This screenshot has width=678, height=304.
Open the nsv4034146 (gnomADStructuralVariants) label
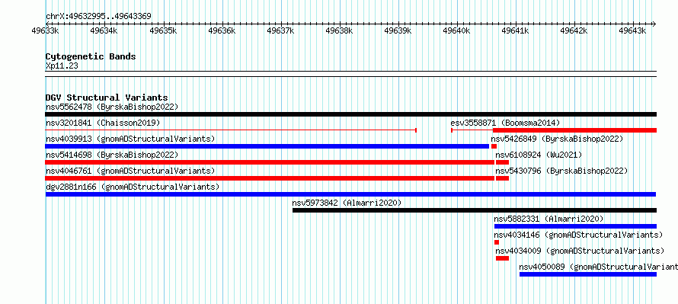click(578, 235)
